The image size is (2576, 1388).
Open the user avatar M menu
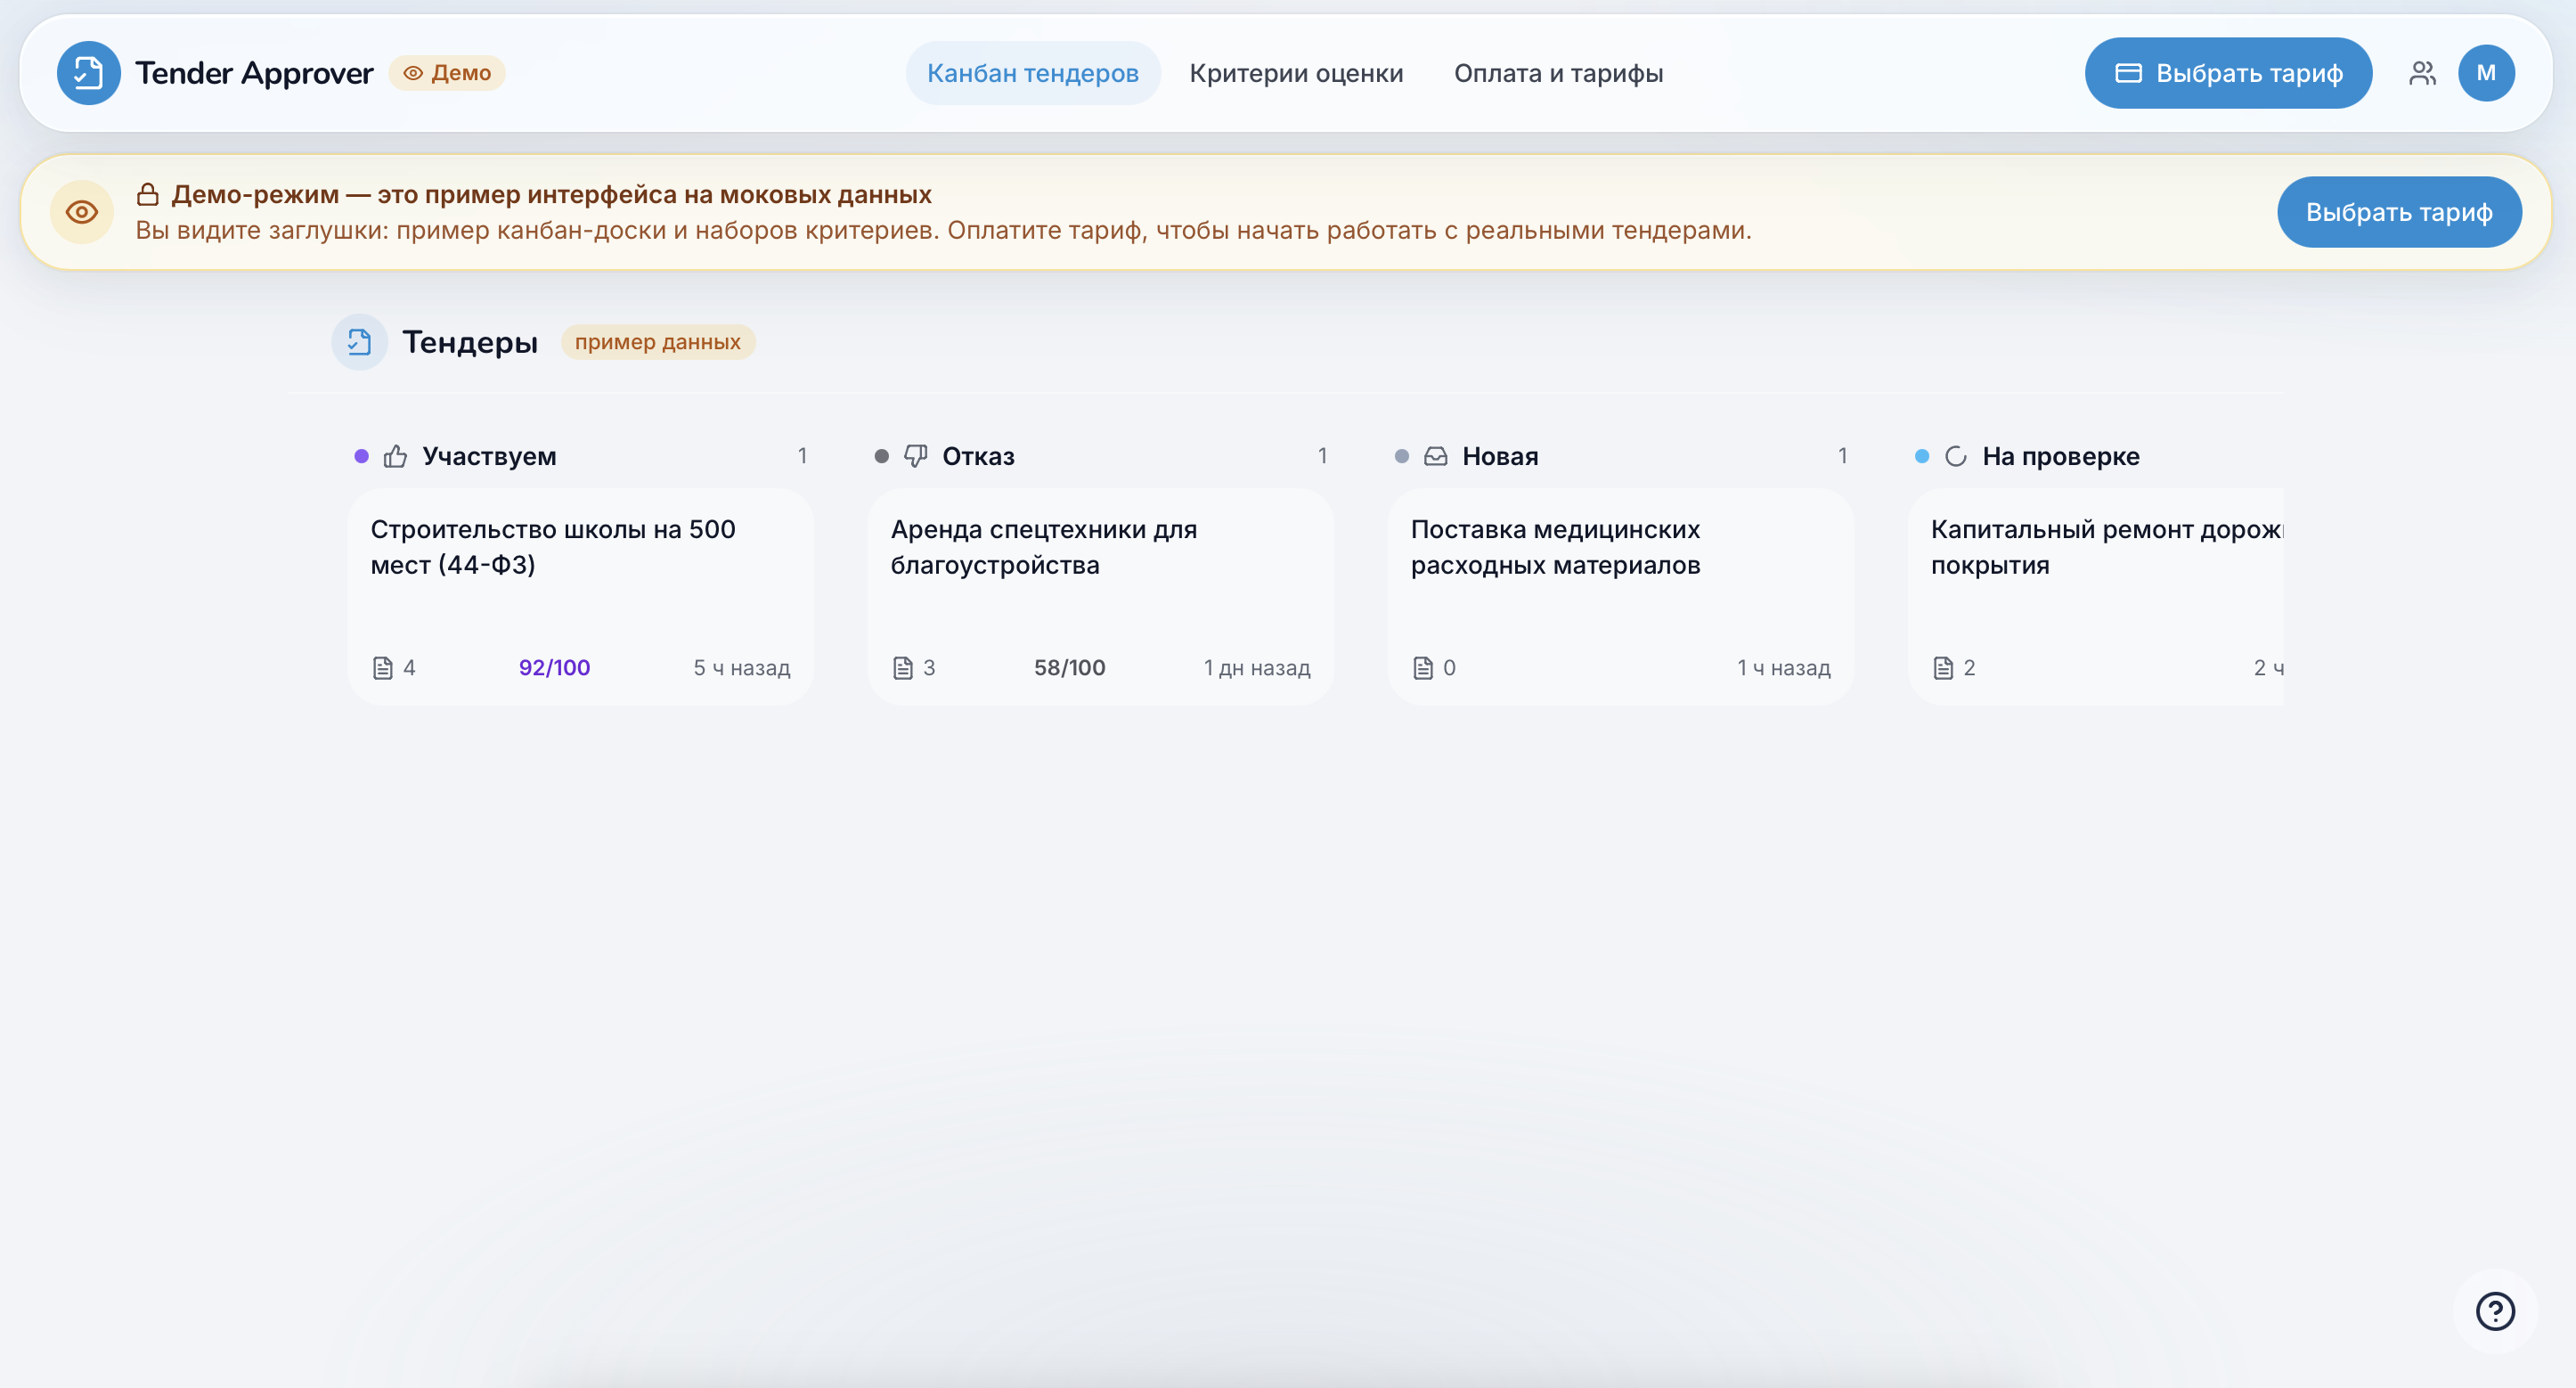pyautogui.click(x=2486, y=73)
